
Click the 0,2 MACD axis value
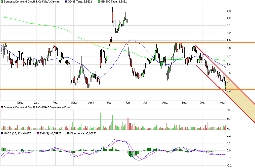[229, 136]
